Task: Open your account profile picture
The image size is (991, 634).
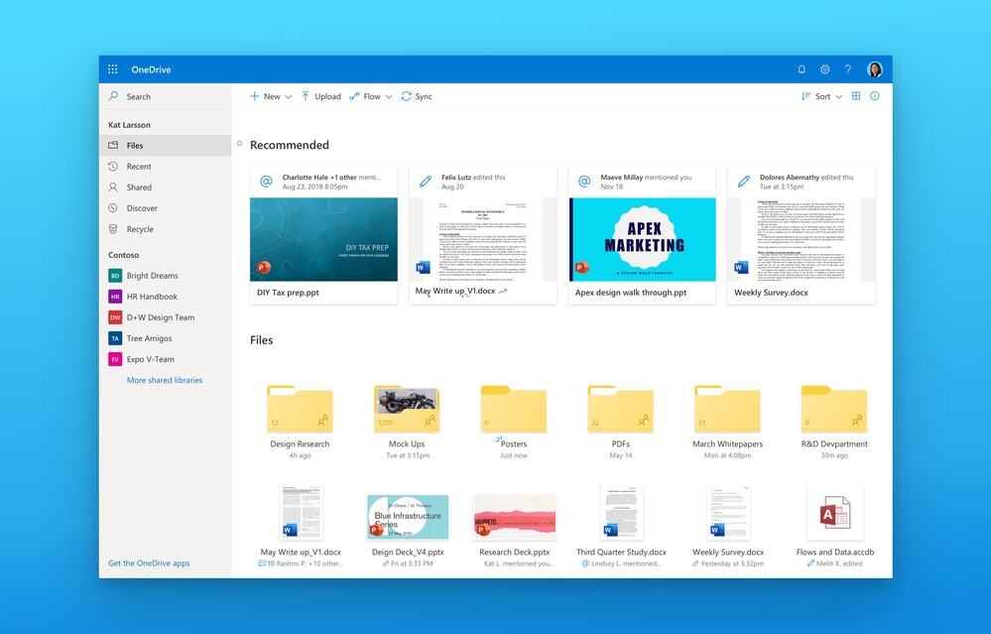Action: (875, 69)
